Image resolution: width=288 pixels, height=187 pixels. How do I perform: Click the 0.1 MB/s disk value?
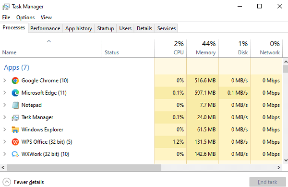pyautogui.click(x=238, y=93)
